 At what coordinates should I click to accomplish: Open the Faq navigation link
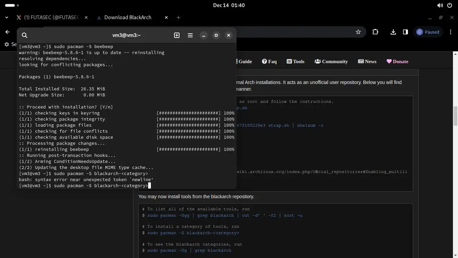coord(269,61)
